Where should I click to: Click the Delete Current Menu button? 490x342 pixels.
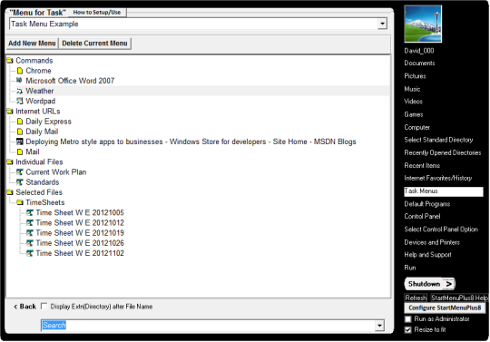click(94, 44)
